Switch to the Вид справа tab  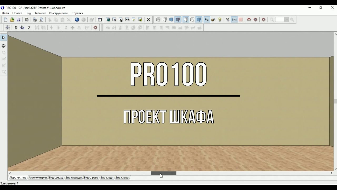coord(91,178)
